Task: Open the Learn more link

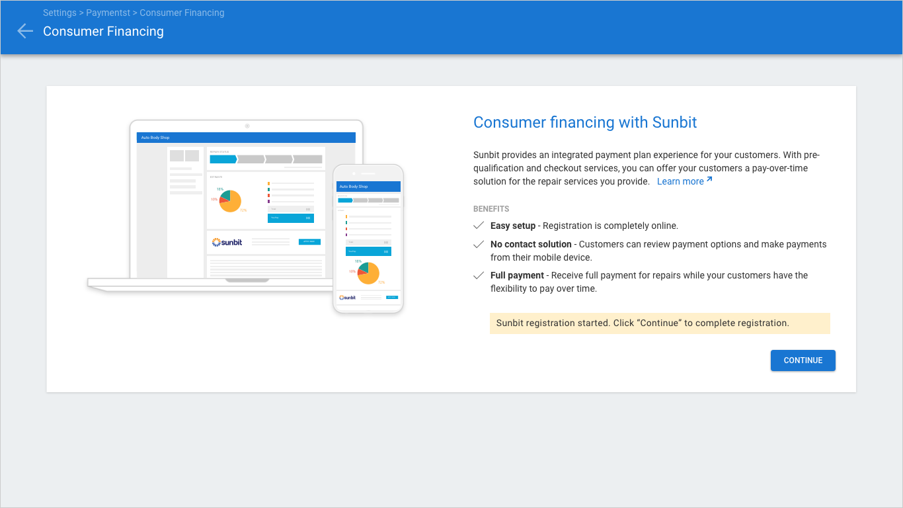Action: 680,181
